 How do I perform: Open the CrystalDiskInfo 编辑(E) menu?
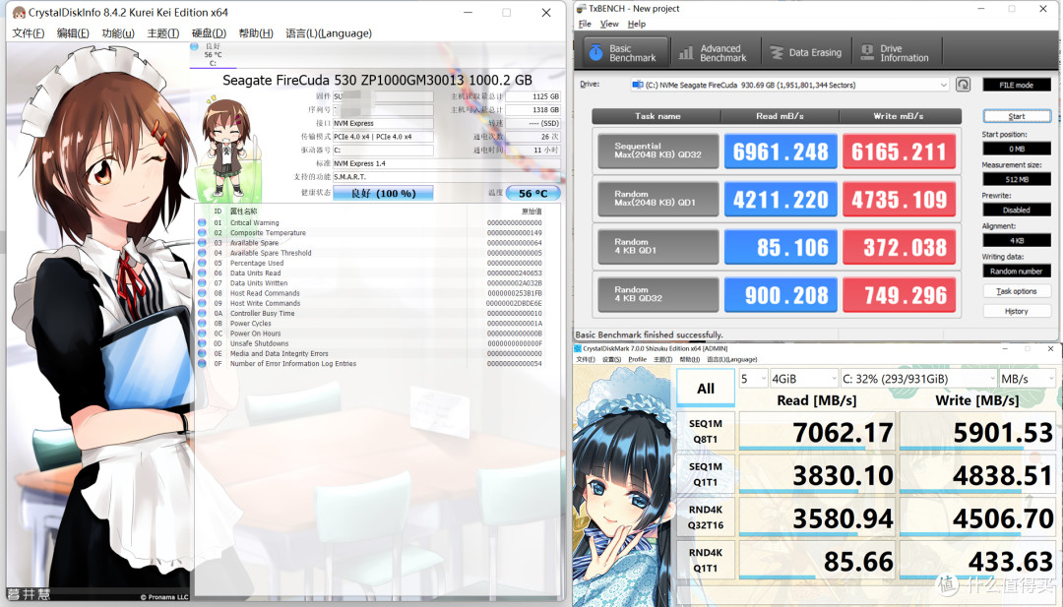(x=73, y=33)
